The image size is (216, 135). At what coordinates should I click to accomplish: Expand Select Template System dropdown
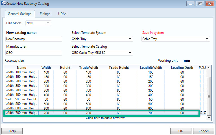pyautogui.click(x=102, y=39)
